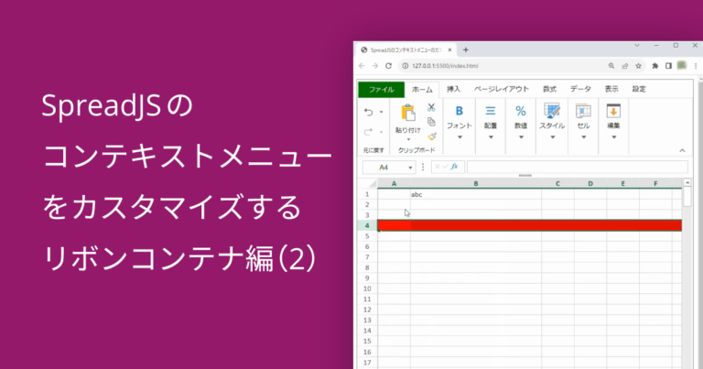Viewport: 703px width, 369px height.
Task: Open the browser three-dot menu
Action: point(696,66)
